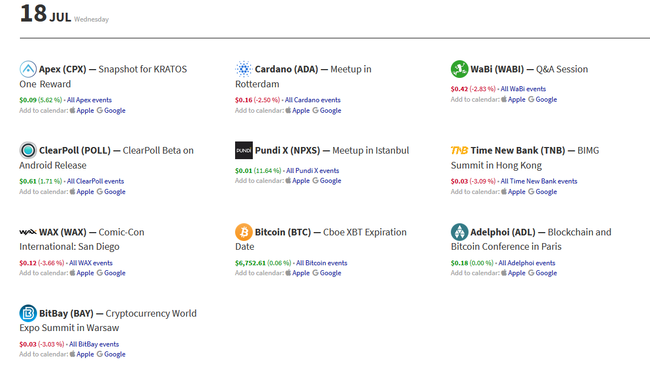Viewport: 650px width, 373px height.
Task: Click the Apex (CPX) coin logo
Action: click(28, 69)
